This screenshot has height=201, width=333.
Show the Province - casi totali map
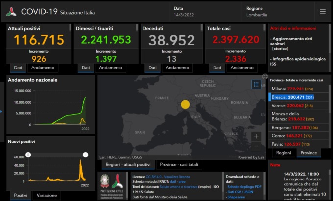click(179, 164)
